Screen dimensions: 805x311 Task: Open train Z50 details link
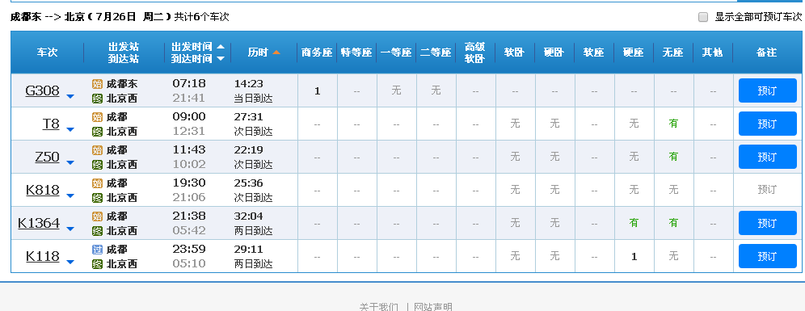47,157
